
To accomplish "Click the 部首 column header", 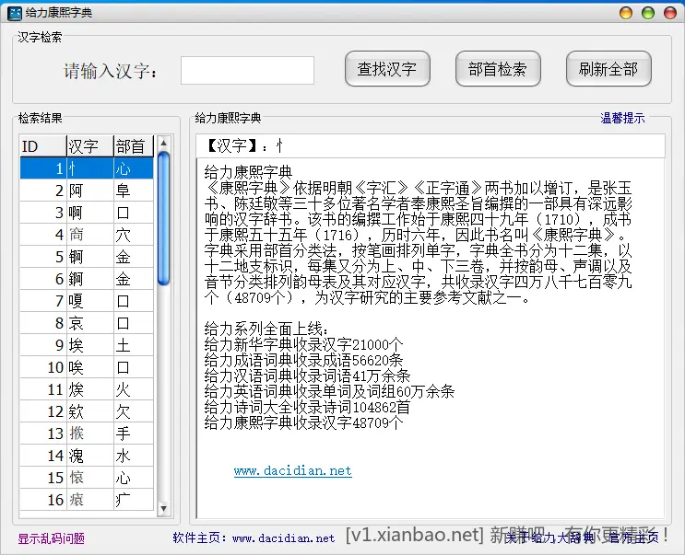I will tap(134, 146).
